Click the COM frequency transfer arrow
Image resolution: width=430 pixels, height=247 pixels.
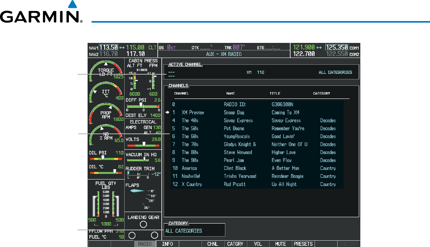coord(319,48)
